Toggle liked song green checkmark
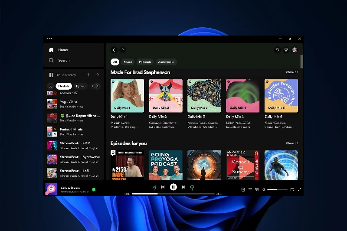Viewport: 347px width, 231px height. tap(94, 190)
